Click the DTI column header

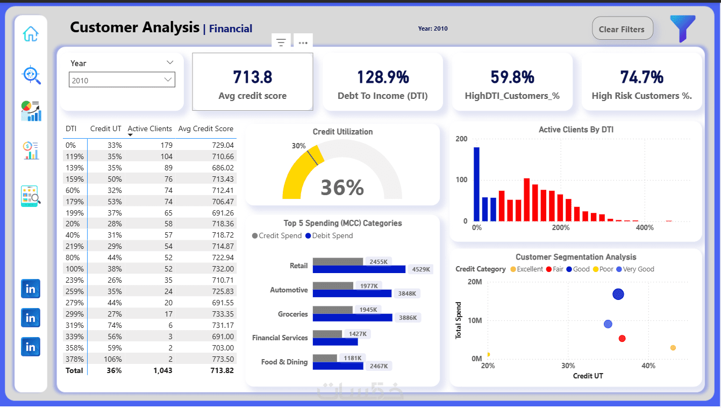coord(71,129)
